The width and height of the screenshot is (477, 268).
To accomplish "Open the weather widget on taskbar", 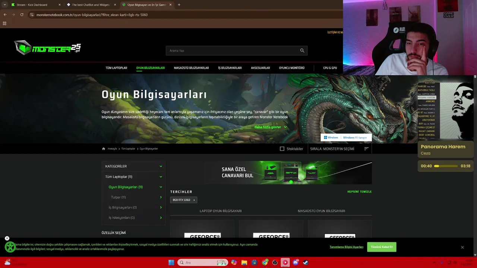I will coord(15,262).
